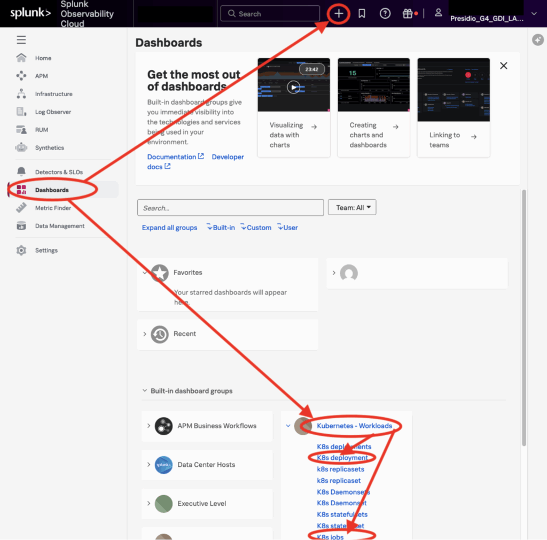This screenshot has height=540, width=547.
Task: Open the K8s deployment dashboard
Action: coord(342,458)
